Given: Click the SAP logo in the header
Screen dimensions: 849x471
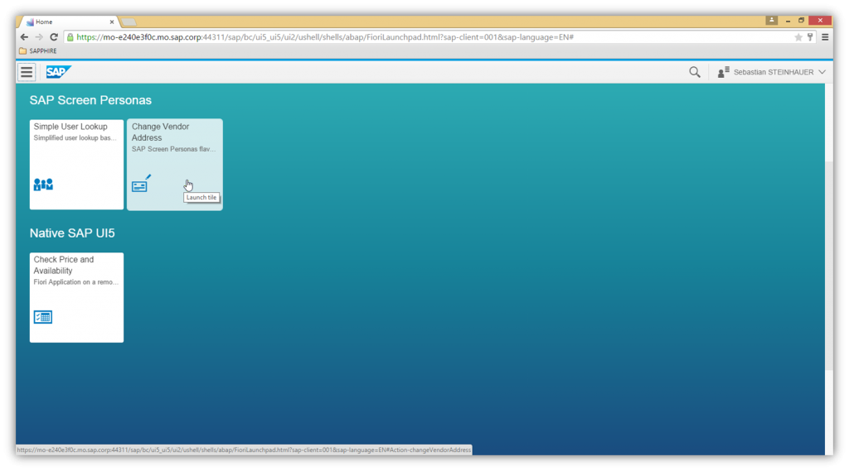Looking at the screenshot, I should tap(58, 72).
